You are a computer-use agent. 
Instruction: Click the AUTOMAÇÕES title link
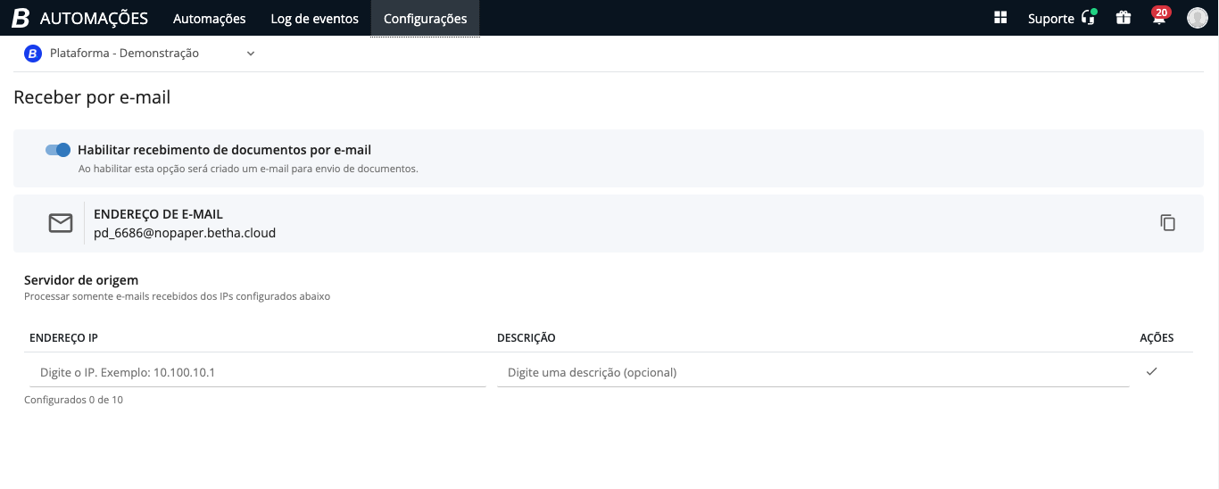pyautogui.click(x=94, y=19)
